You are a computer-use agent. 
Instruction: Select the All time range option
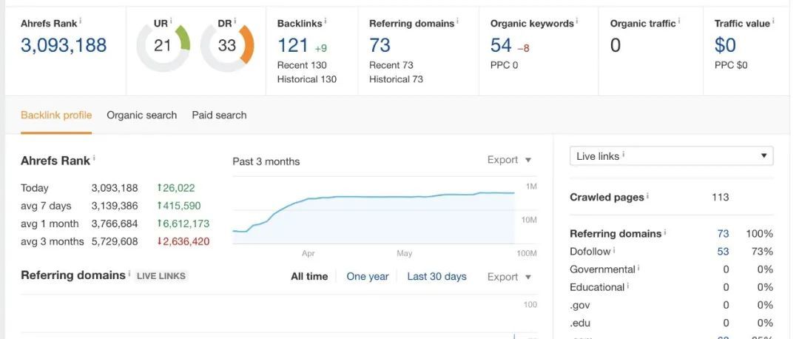tap(309, 277)
